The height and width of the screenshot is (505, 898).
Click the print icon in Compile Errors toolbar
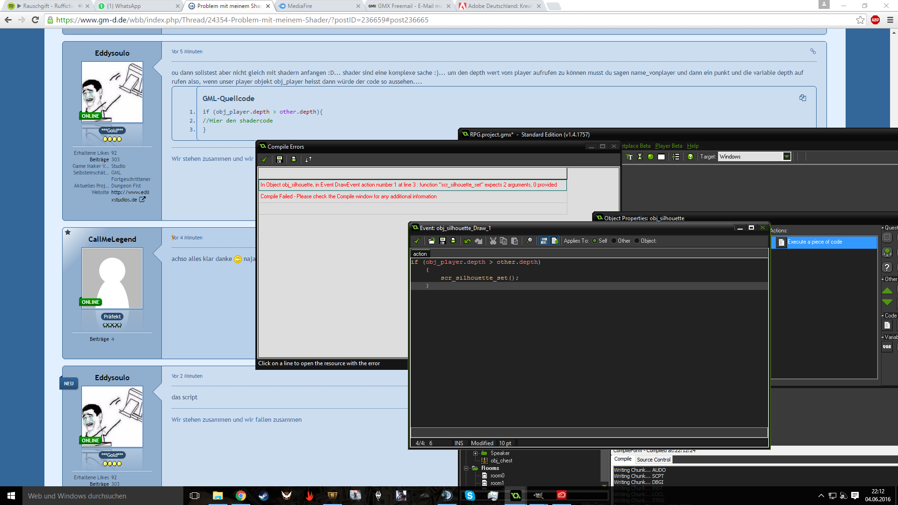coord(294,159)
